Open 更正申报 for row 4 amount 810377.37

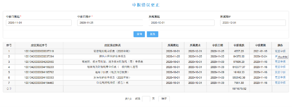click(280, 67)
